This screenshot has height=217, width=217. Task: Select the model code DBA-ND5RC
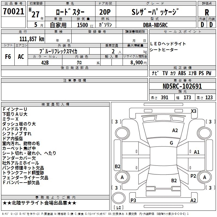point(155,25)
